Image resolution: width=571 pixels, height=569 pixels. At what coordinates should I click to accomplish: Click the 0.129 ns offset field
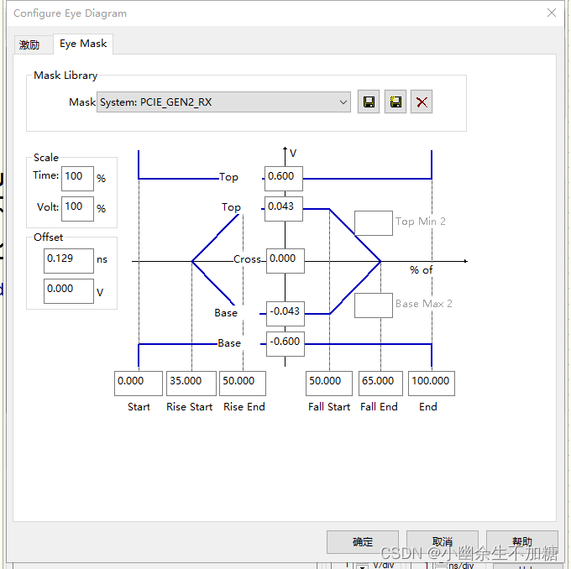tap(69, 261)
